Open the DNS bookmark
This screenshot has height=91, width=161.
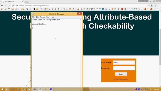(134, 9)
